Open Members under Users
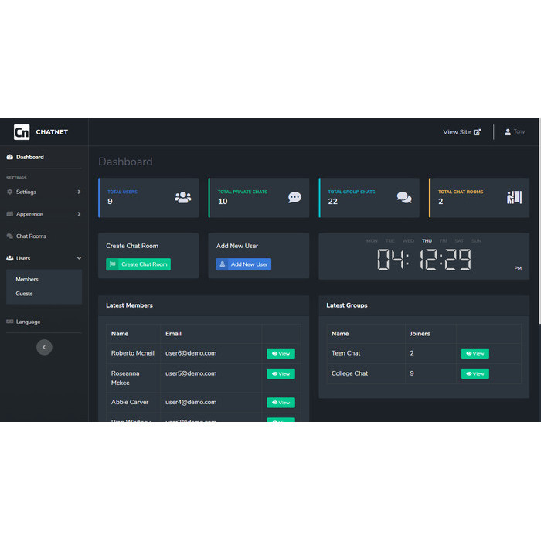Image resolution: width=541 pixels, height=541 pixels. click(x=27, y=279)
